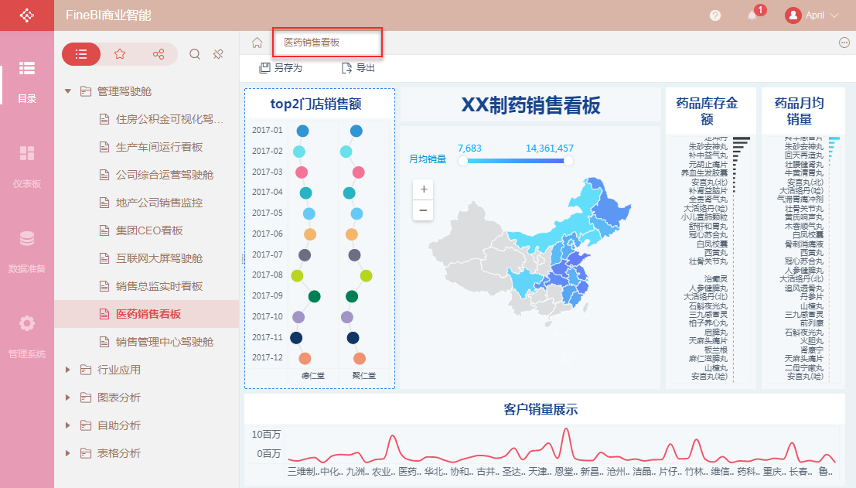Open the help question mark icon

715,15
